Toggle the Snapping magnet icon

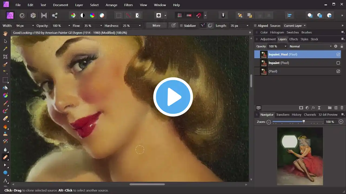pos(199,15)
